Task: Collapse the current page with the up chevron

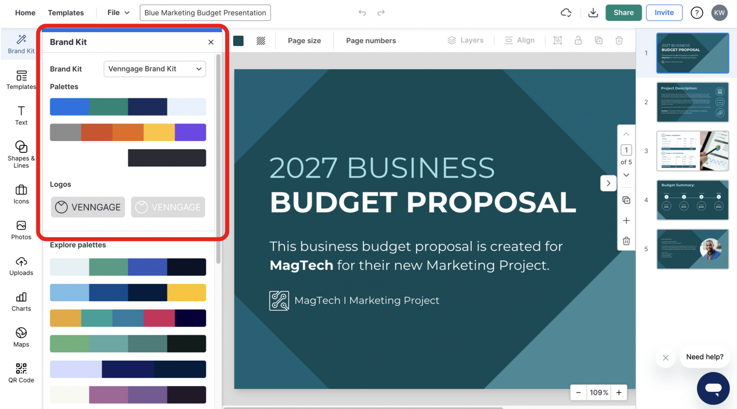Action: [626, 134]
